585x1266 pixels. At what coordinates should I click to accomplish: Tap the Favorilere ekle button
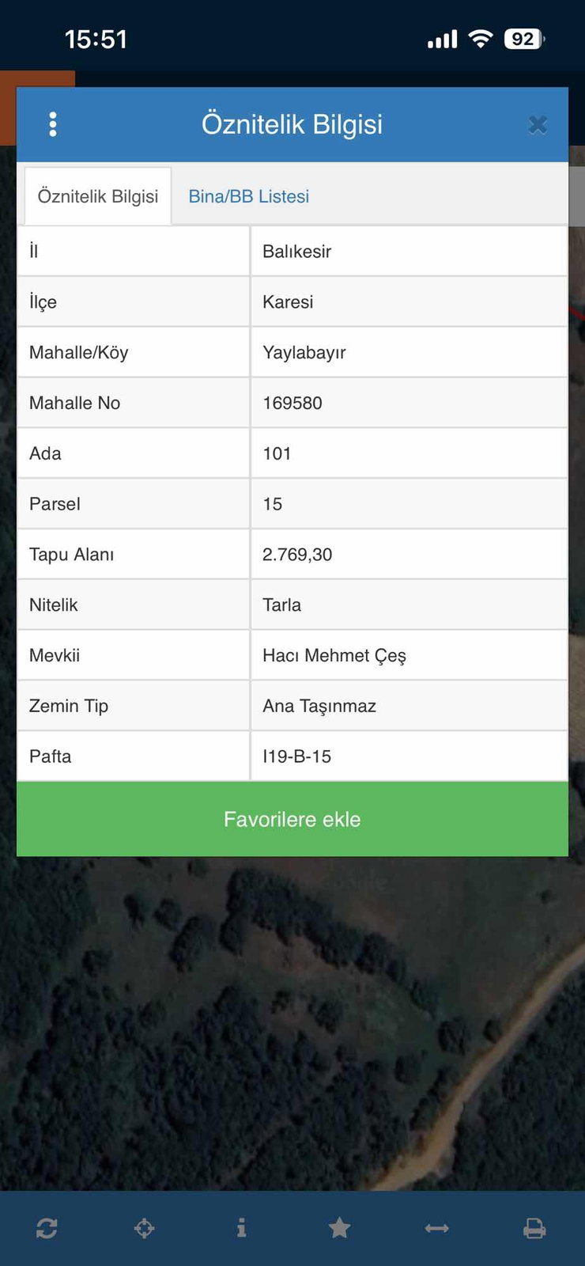pos(292,819)
